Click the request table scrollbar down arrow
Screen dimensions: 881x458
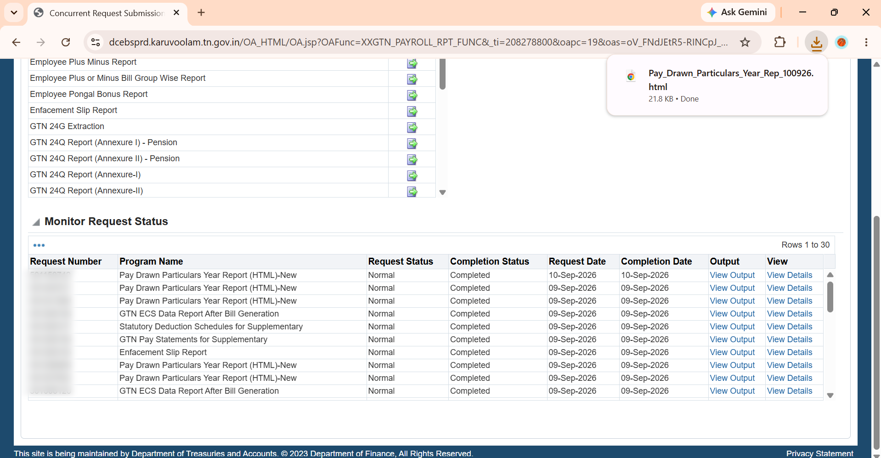click(830, 396)
